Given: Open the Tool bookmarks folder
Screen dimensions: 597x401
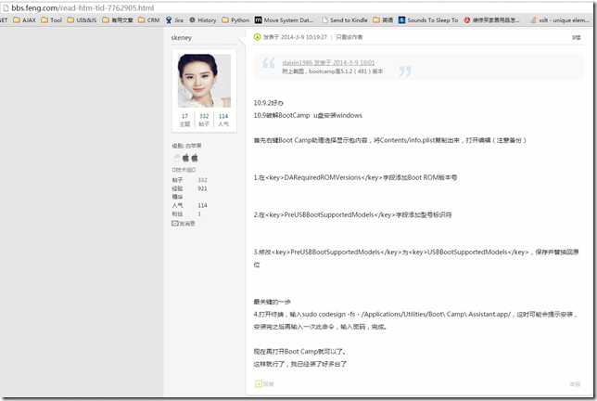Looking at the screenshot, I should 51,19.
